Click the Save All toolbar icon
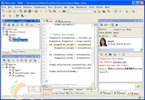Screen dimensions: 145x100 (x=30, y=11)
